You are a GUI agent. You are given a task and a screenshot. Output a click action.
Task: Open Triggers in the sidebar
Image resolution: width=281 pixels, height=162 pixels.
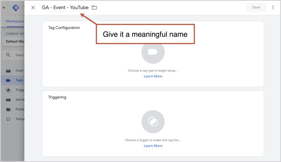pos(13,90)
